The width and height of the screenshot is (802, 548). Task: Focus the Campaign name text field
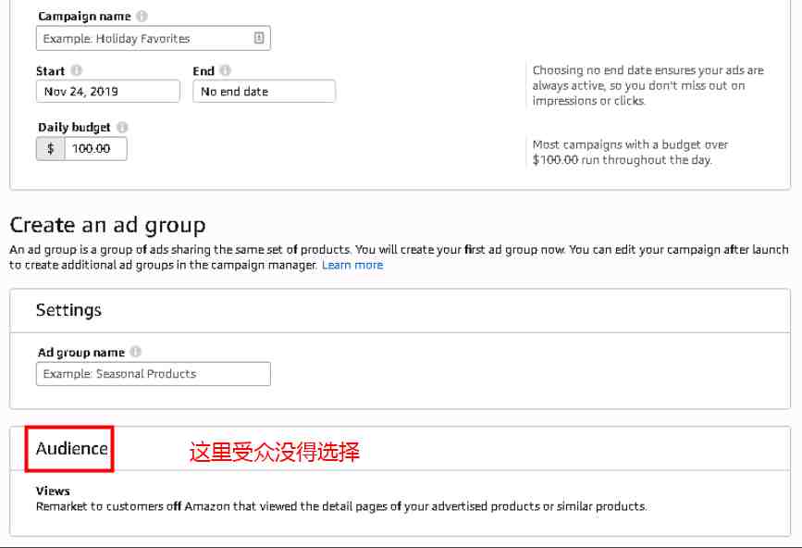(x=154, y=38)
